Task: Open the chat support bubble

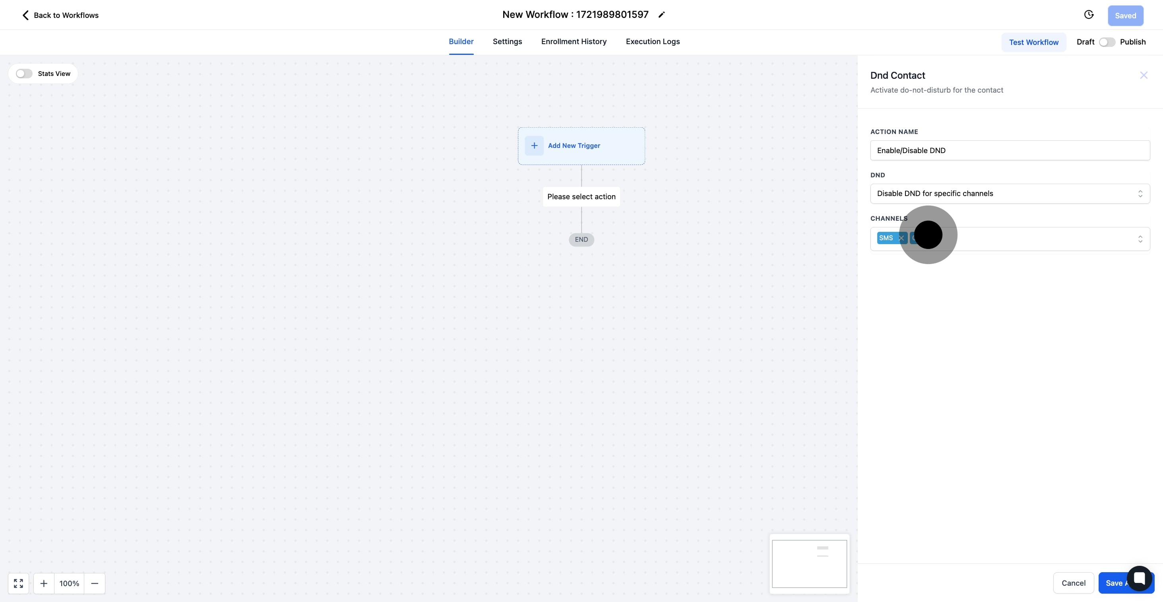Action: pyautogui.click(x=1139, y=578)
